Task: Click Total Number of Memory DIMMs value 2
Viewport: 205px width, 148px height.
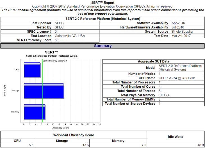Action: coord(160,99)
